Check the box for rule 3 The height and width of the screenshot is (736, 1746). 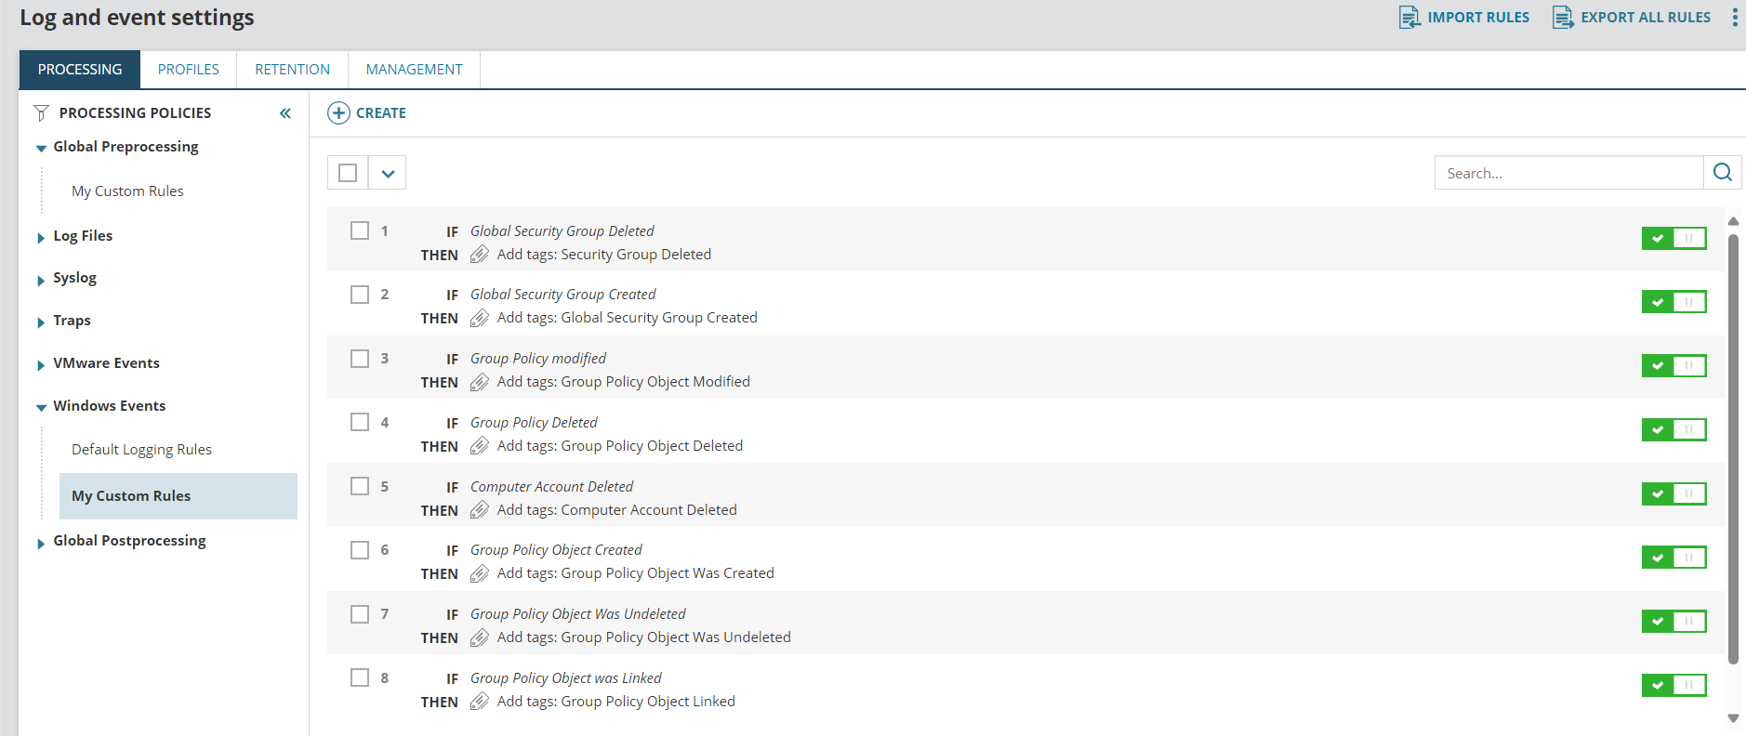[360, 359]
